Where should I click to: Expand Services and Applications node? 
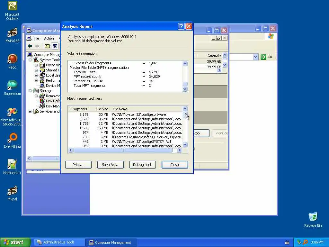tap(30, 111)
